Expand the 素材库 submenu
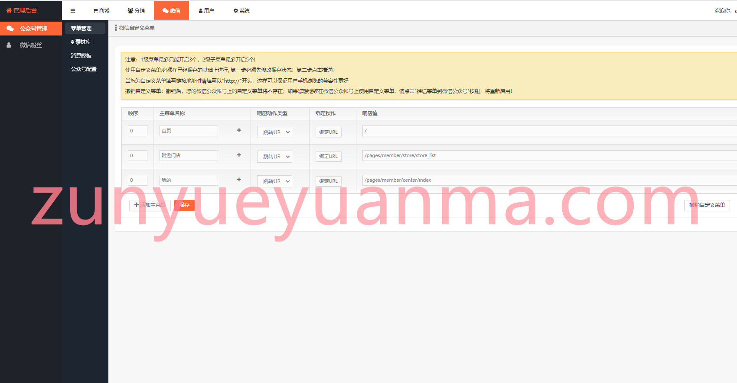Image resolution: width=737 pixels, height=383 pixels. (81, 42)
